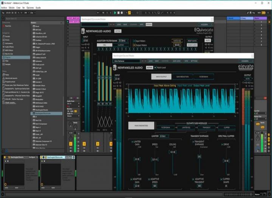This screenshot has height=198, width=272.
Task: Open the Ayuda menu
Action: (x=38, y=8)
